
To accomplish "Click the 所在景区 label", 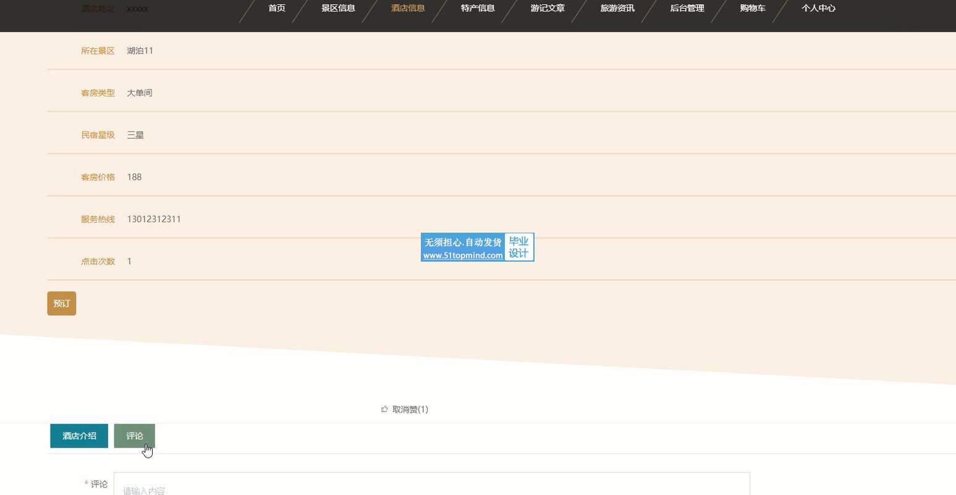I will point(98,51).
